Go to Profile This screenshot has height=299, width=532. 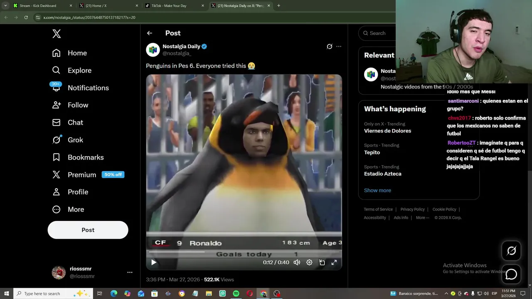coord(70,192)
